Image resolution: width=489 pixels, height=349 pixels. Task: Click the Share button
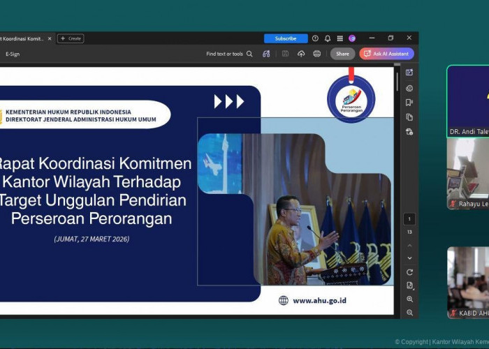click(x=342, y=54)
